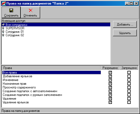Screen dimensions: 140x114
Task: Select Сотрудник 02 in the list
Action: [x=56, y=35]
